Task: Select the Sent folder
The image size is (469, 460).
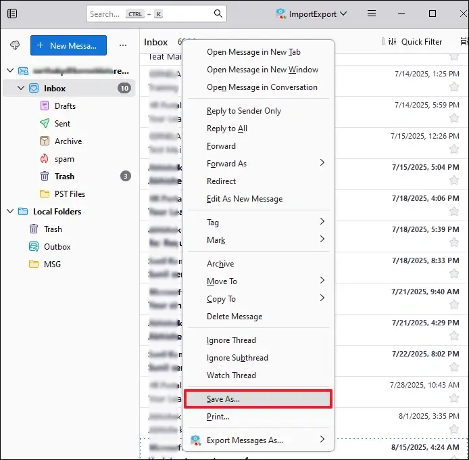Action: click(62, 124)
